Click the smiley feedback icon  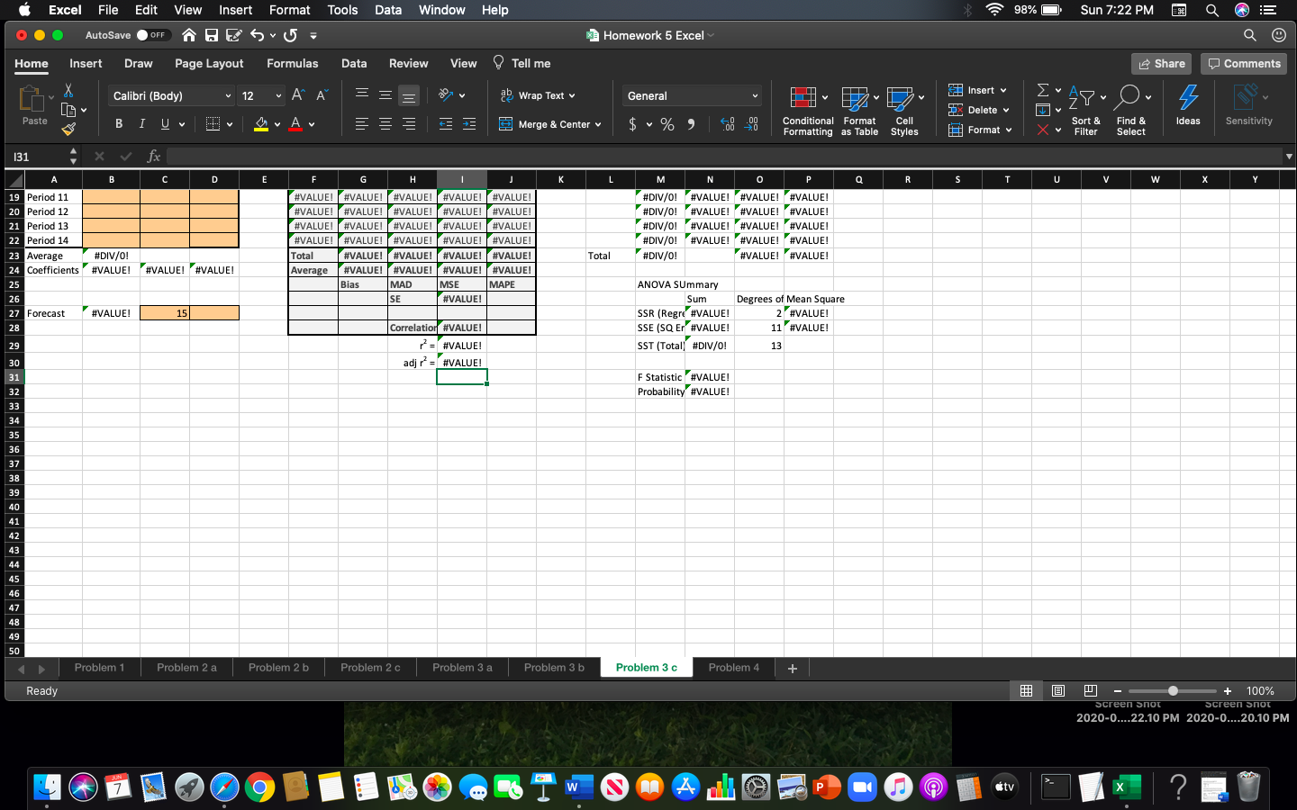pos(1279,35)
